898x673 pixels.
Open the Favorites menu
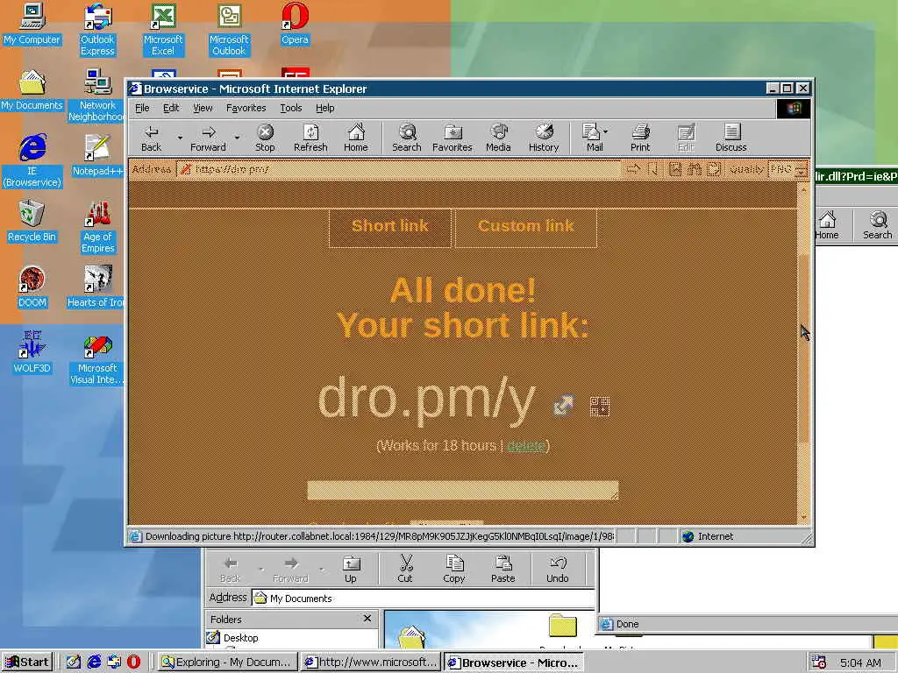click(x=246, y=108)
